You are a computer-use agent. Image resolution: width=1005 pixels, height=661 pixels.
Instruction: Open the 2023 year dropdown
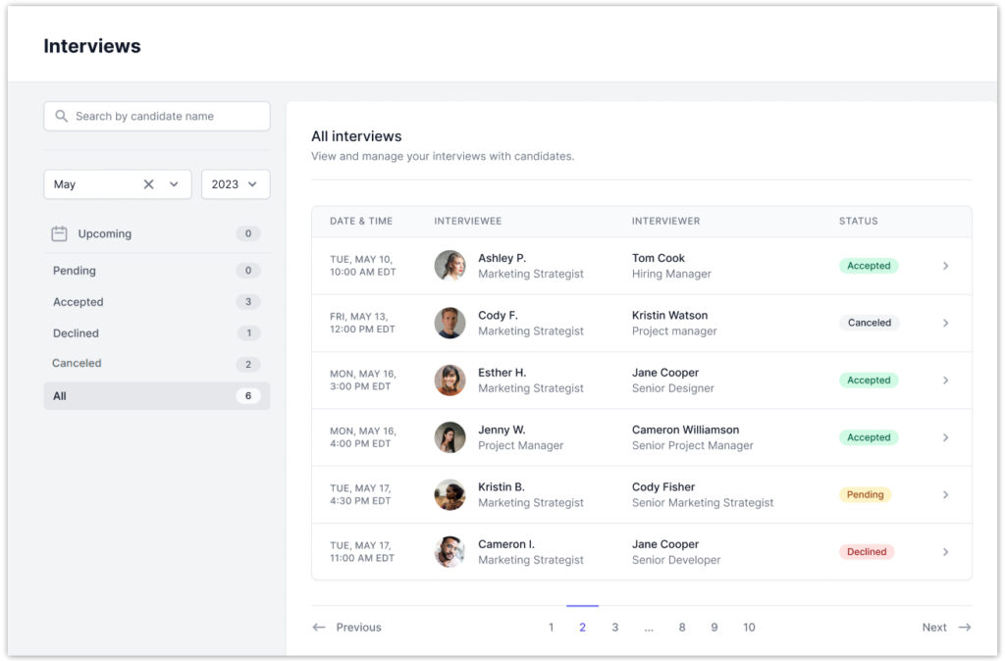click(x=236, y=184)
